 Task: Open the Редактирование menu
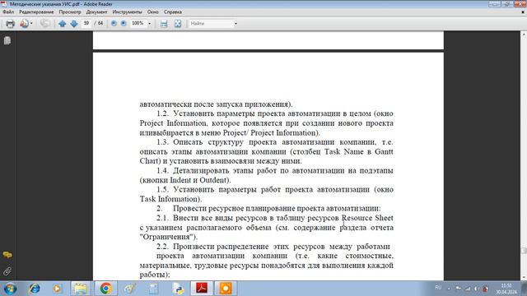[x=36, y=12]
